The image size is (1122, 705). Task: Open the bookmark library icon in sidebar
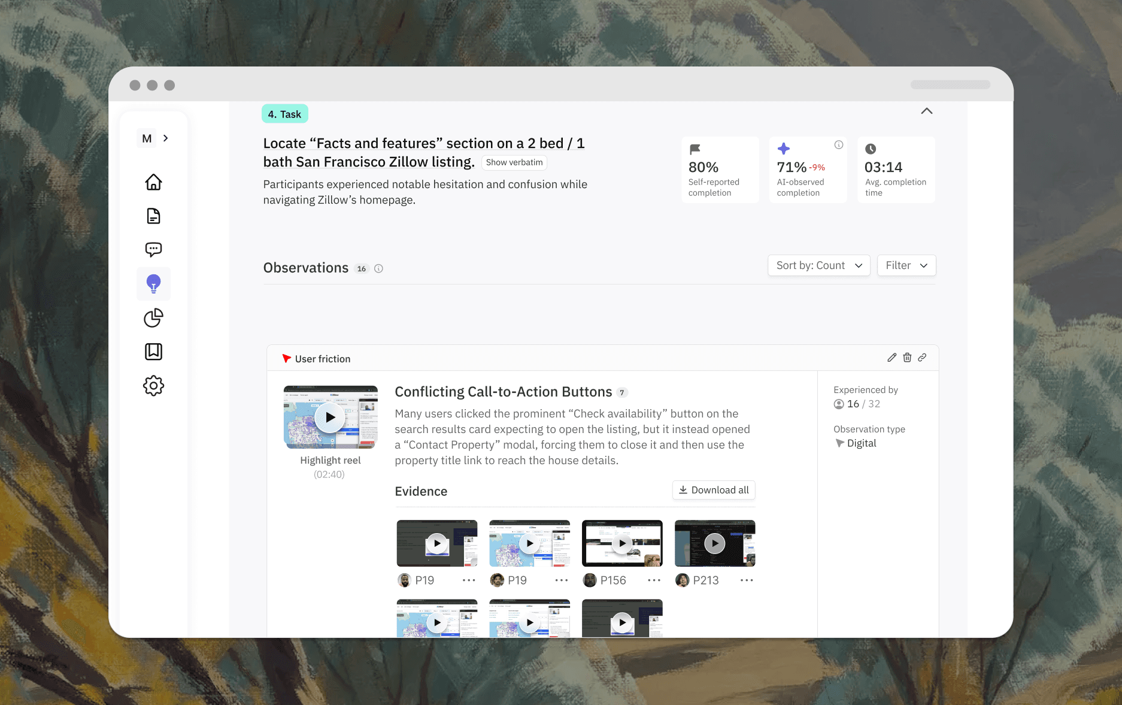[x=153, y=352]
